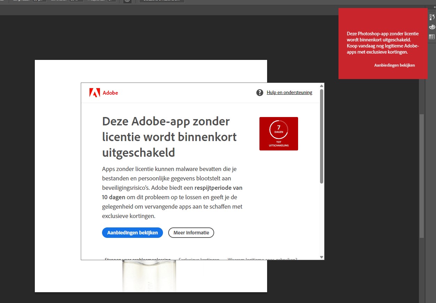Click the Meer informatie button
Image resolution: width=436 pixels, height=303 pixels.
191,233
